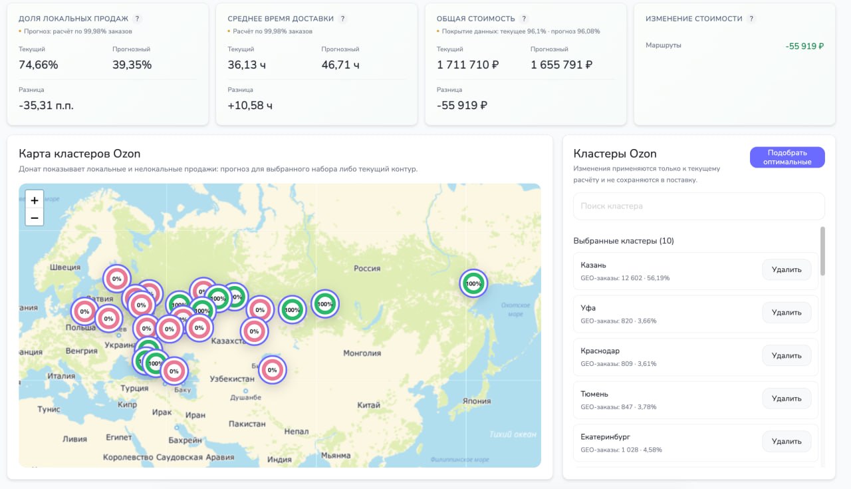Click the Уфа cluster name
This screenshot has width=851, height=489.
pyautogui.click(x=588, y=308)
